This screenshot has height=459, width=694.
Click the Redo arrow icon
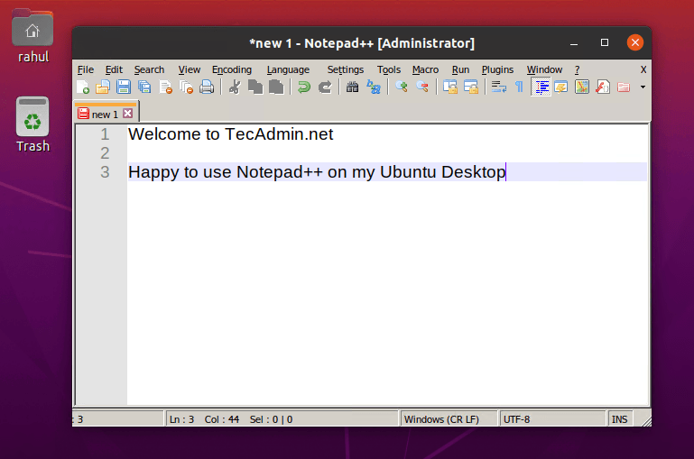click(x=325, y=87)
